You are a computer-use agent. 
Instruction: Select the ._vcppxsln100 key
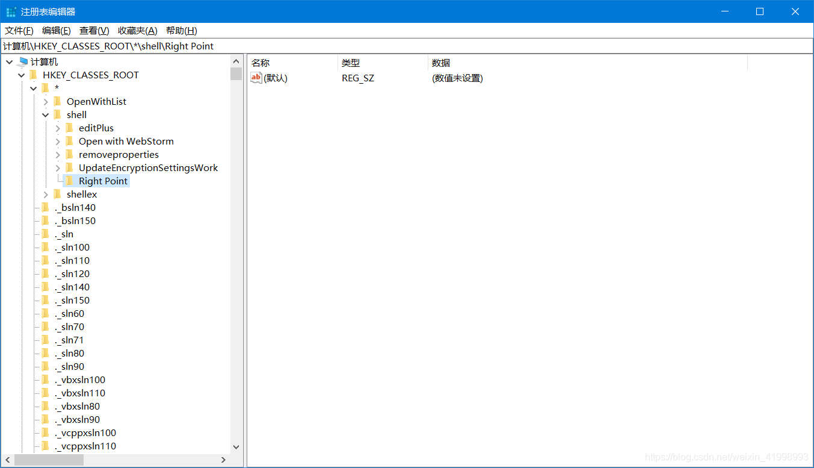coord(85,432)
